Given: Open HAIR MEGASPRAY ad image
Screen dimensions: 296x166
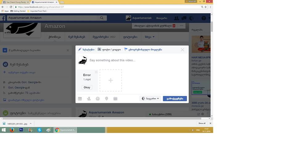Looking at the screenshot, I should 201,44.
